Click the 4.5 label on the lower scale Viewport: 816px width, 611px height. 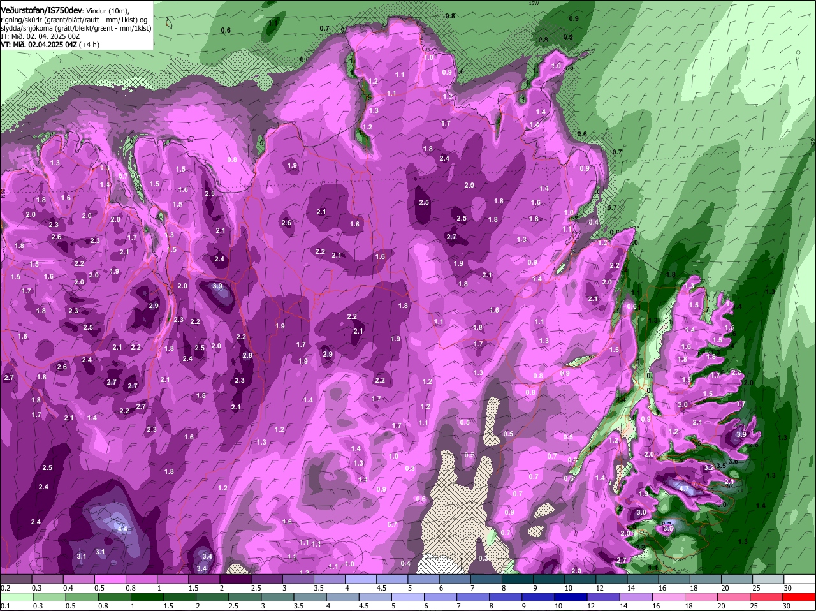364,606
